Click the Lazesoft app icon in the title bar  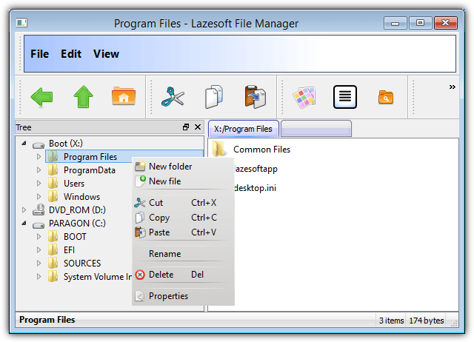click(x=21, y=23)
